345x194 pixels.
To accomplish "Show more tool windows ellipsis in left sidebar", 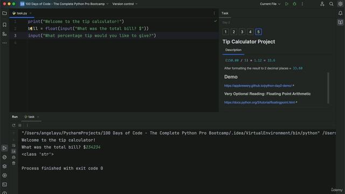I will 4,43.
